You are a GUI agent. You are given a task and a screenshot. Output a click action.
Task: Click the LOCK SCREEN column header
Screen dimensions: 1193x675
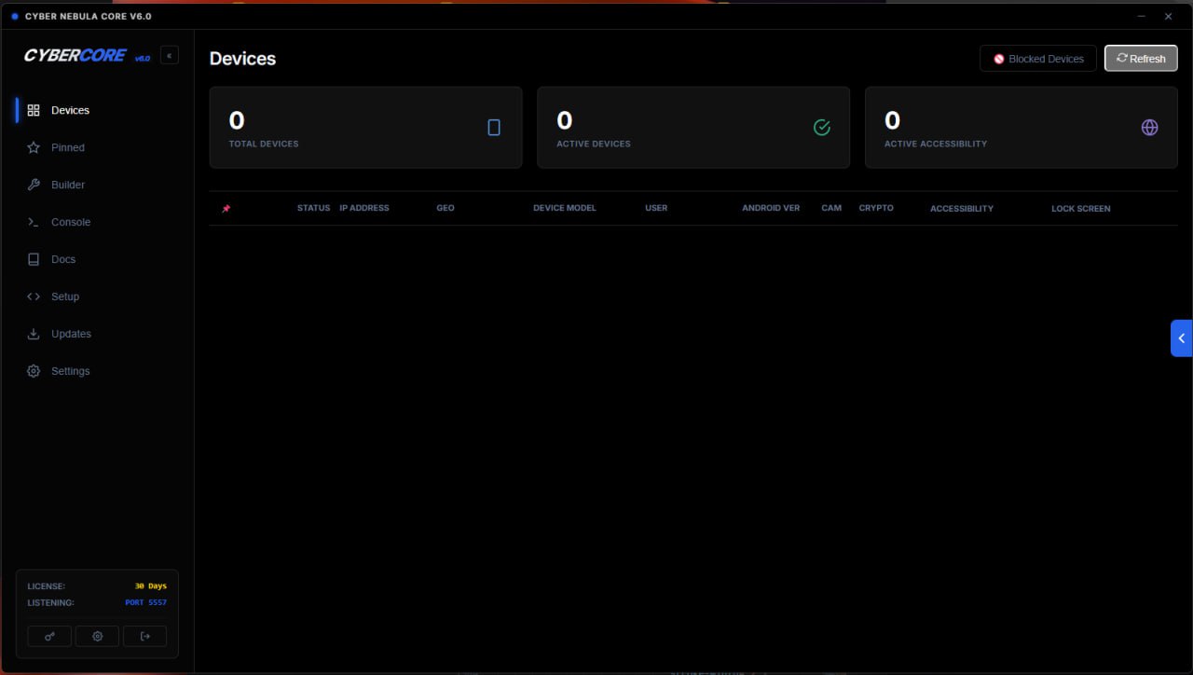[1081, 209]
